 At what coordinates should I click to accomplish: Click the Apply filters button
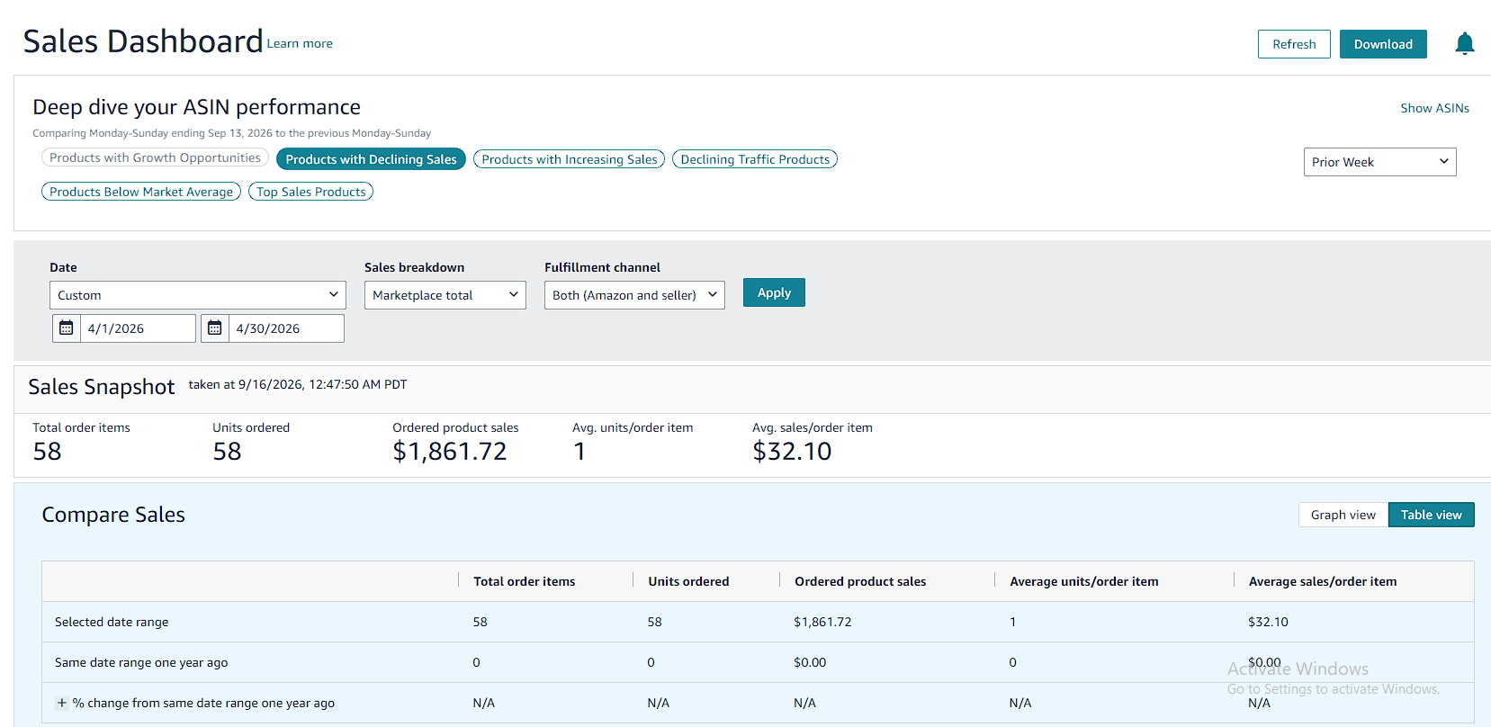click(x=774, y=292)
